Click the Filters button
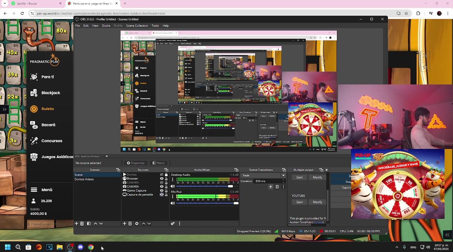 pyautogui.click(x=159, y=163)
